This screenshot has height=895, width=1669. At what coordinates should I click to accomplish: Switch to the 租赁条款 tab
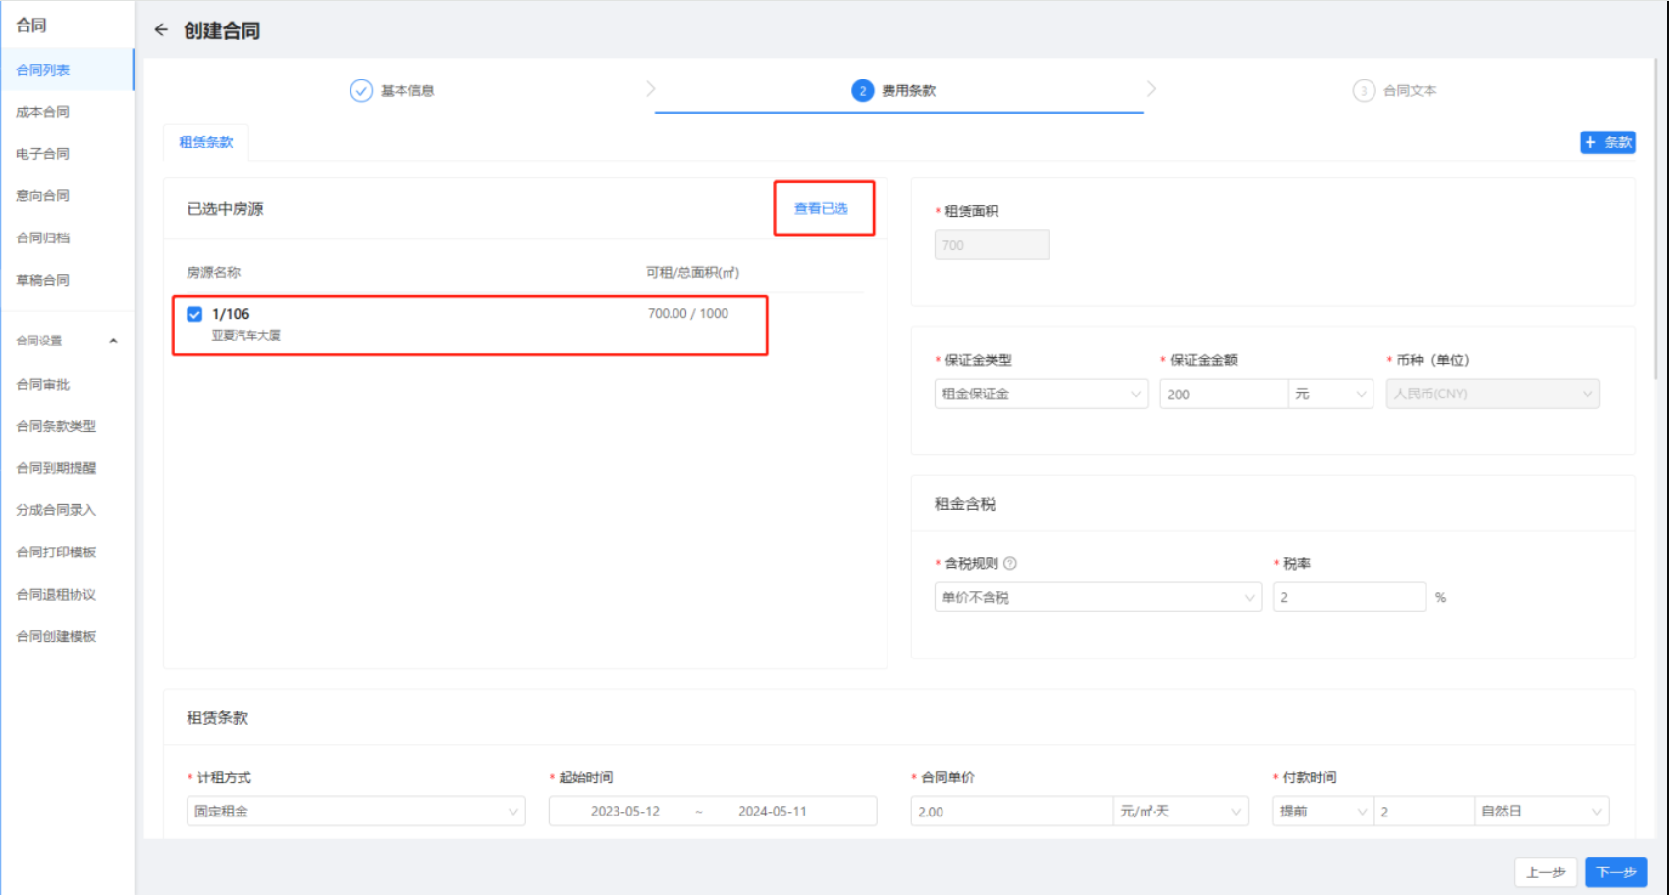click(206, 143)
